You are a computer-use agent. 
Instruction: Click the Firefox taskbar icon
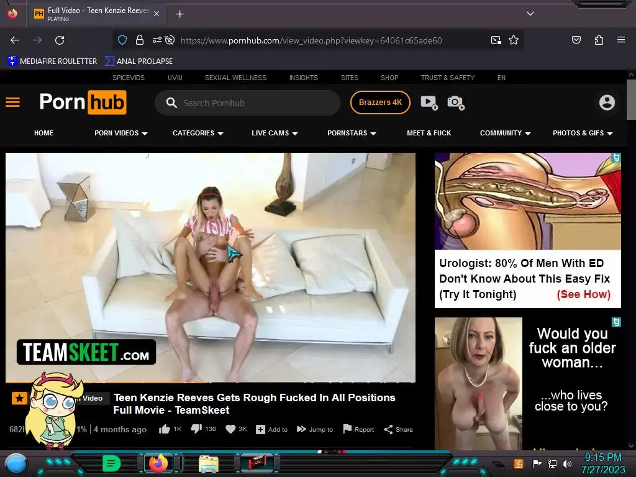pos(158,463)
